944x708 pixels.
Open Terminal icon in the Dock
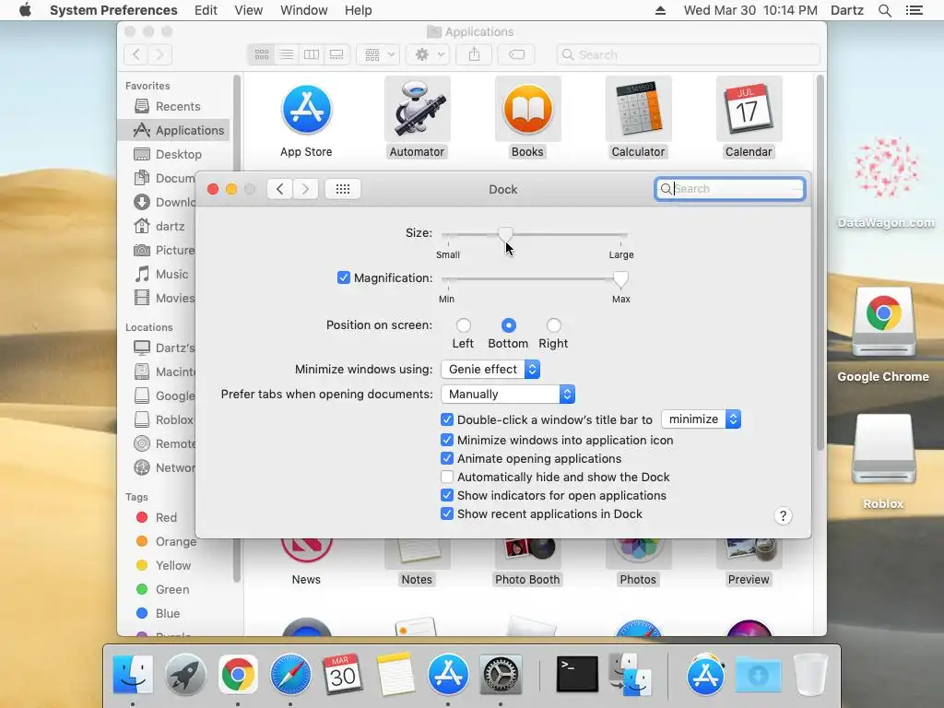point(577,674)
